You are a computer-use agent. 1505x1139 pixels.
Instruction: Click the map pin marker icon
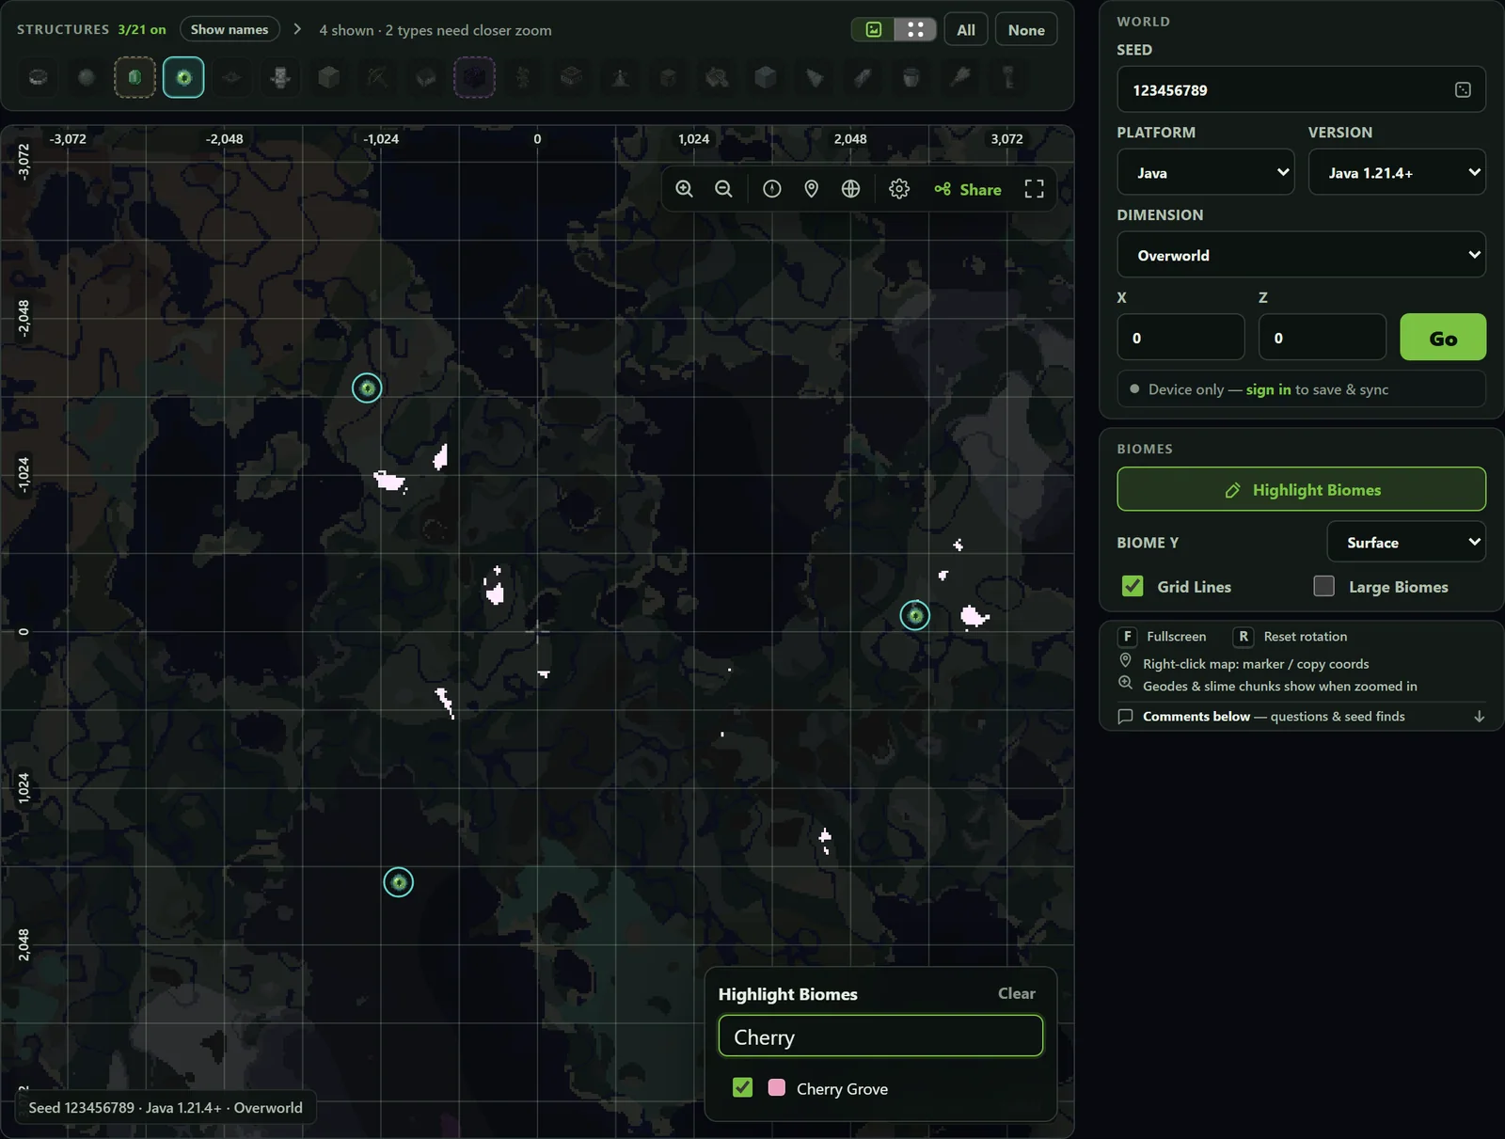[811, 189]
